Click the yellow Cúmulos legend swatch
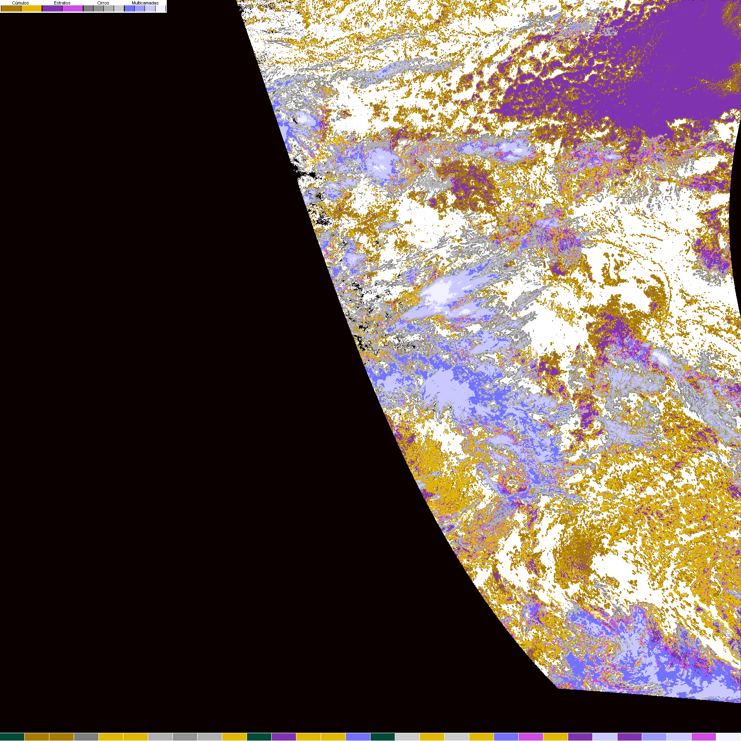Screen dimensions: 741x741 click(31, 8)
